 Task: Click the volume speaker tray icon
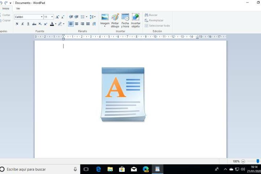coord(243,169)
